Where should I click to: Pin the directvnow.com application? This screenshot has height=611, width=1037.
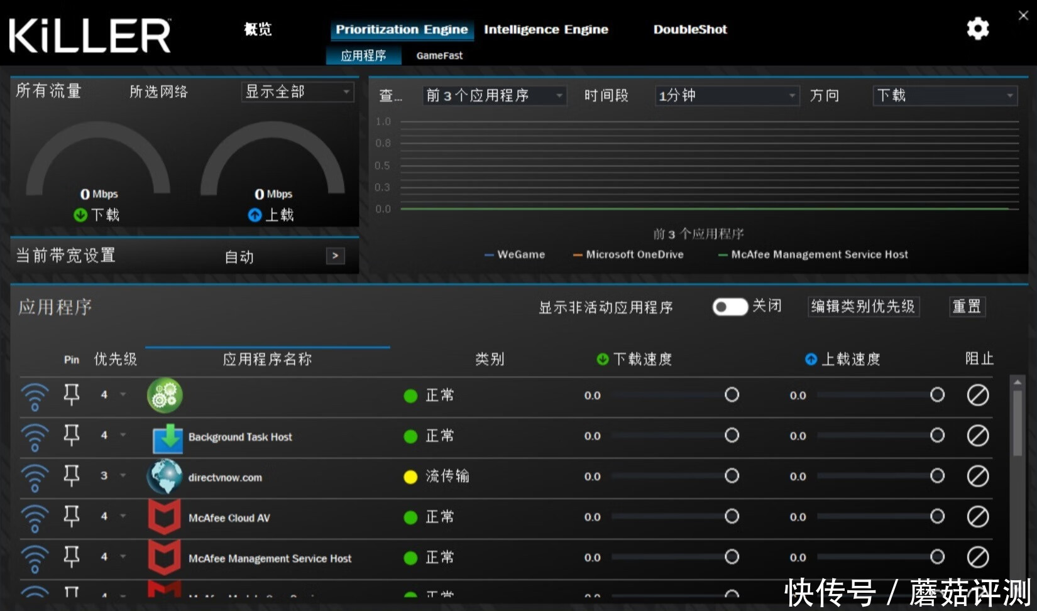[72, 475]
